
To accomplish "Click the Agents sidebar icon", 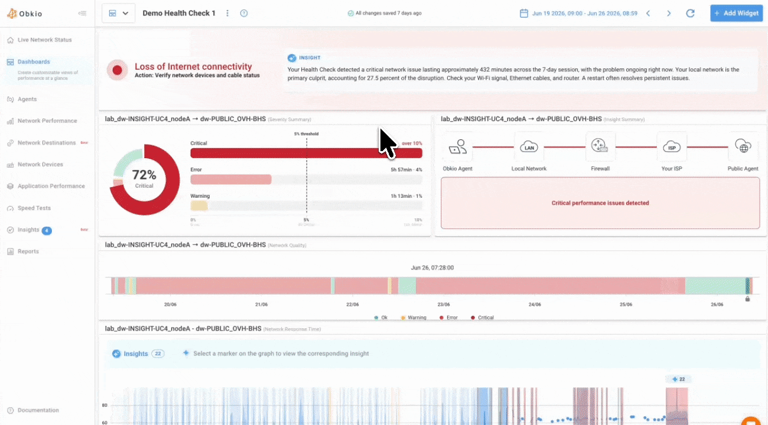I will (10, 99).
